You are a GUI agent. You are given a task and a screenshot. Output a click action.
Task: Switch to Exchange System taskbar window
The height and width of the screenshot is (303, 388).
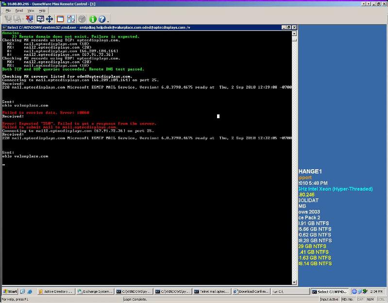pos(95,292)
